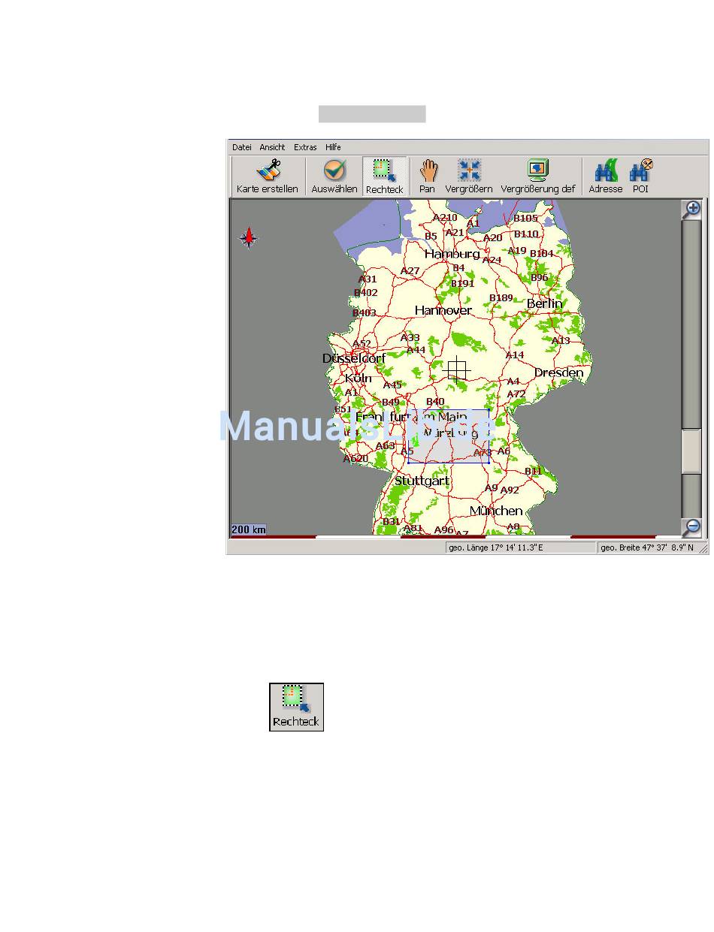Zoom out with the minus magnifier
The width and height of the screenshot is (714, 932).
(691, 526)
